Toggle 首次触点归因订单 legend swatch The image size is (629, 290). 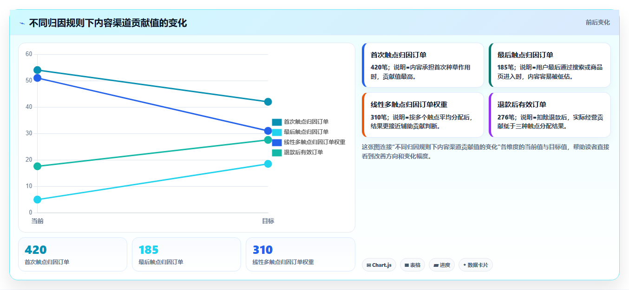pos(277,122)
